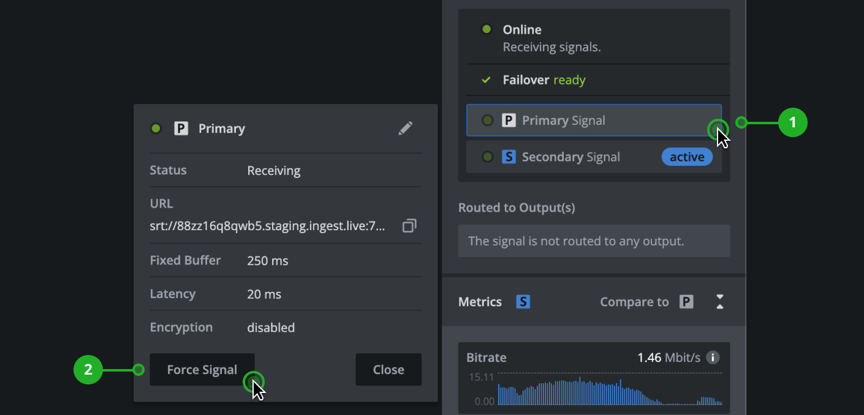The image size is (864, 415).
Task: Click the blue active badge
Action: pyautogui.click(x=687, y=157)
